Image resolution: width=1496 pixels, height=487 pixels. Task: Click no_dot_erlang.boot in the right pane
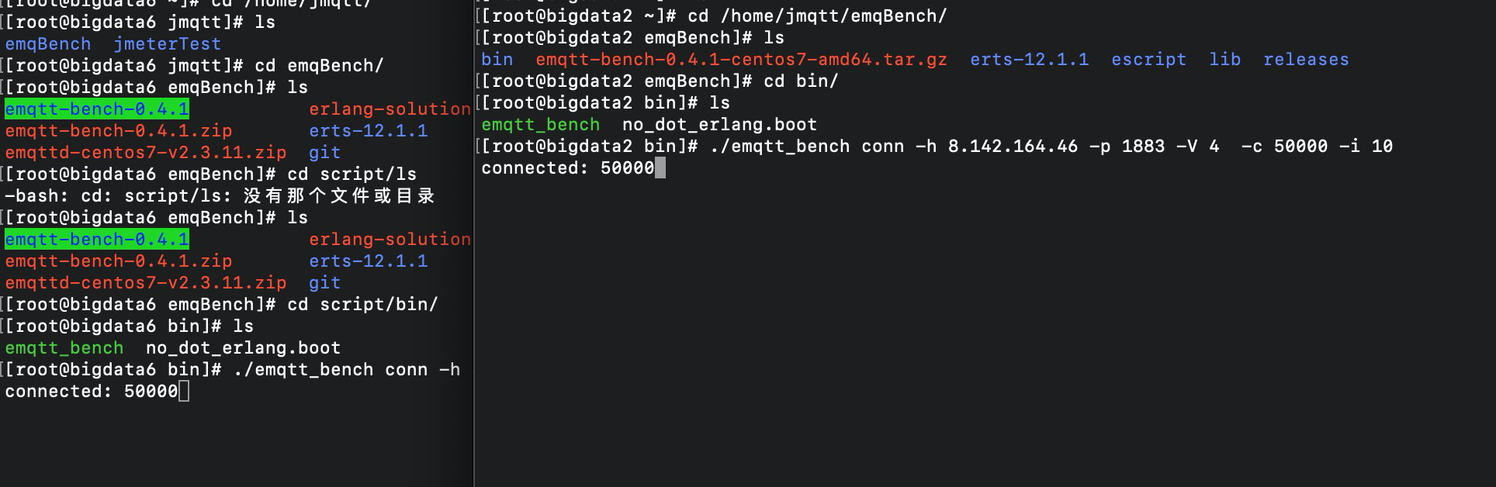pyautogui.click(x=719, y=125)
